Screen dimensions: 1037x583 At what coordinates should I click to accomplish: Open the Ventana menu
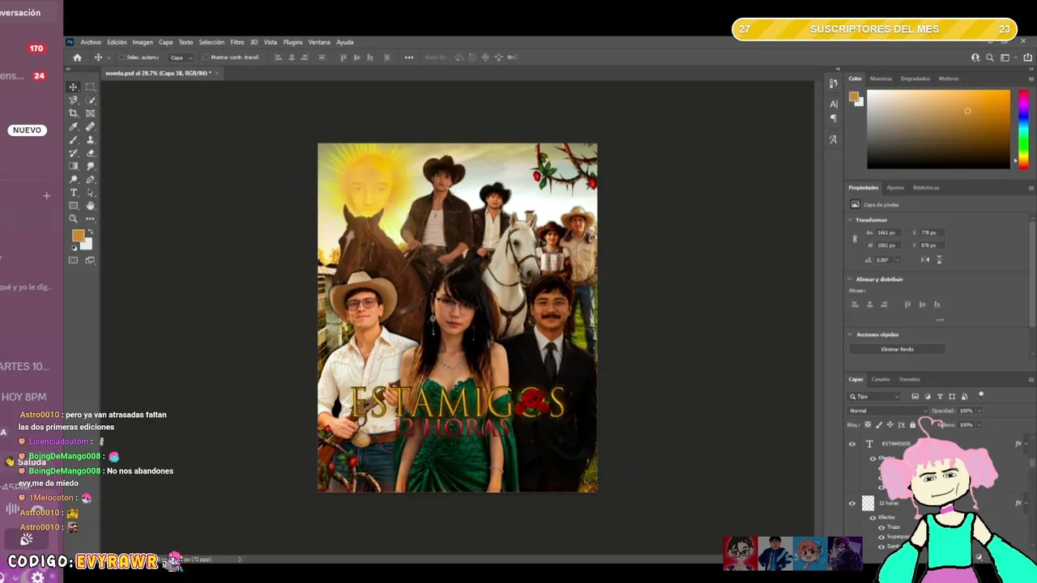click(x=319, y=42)
